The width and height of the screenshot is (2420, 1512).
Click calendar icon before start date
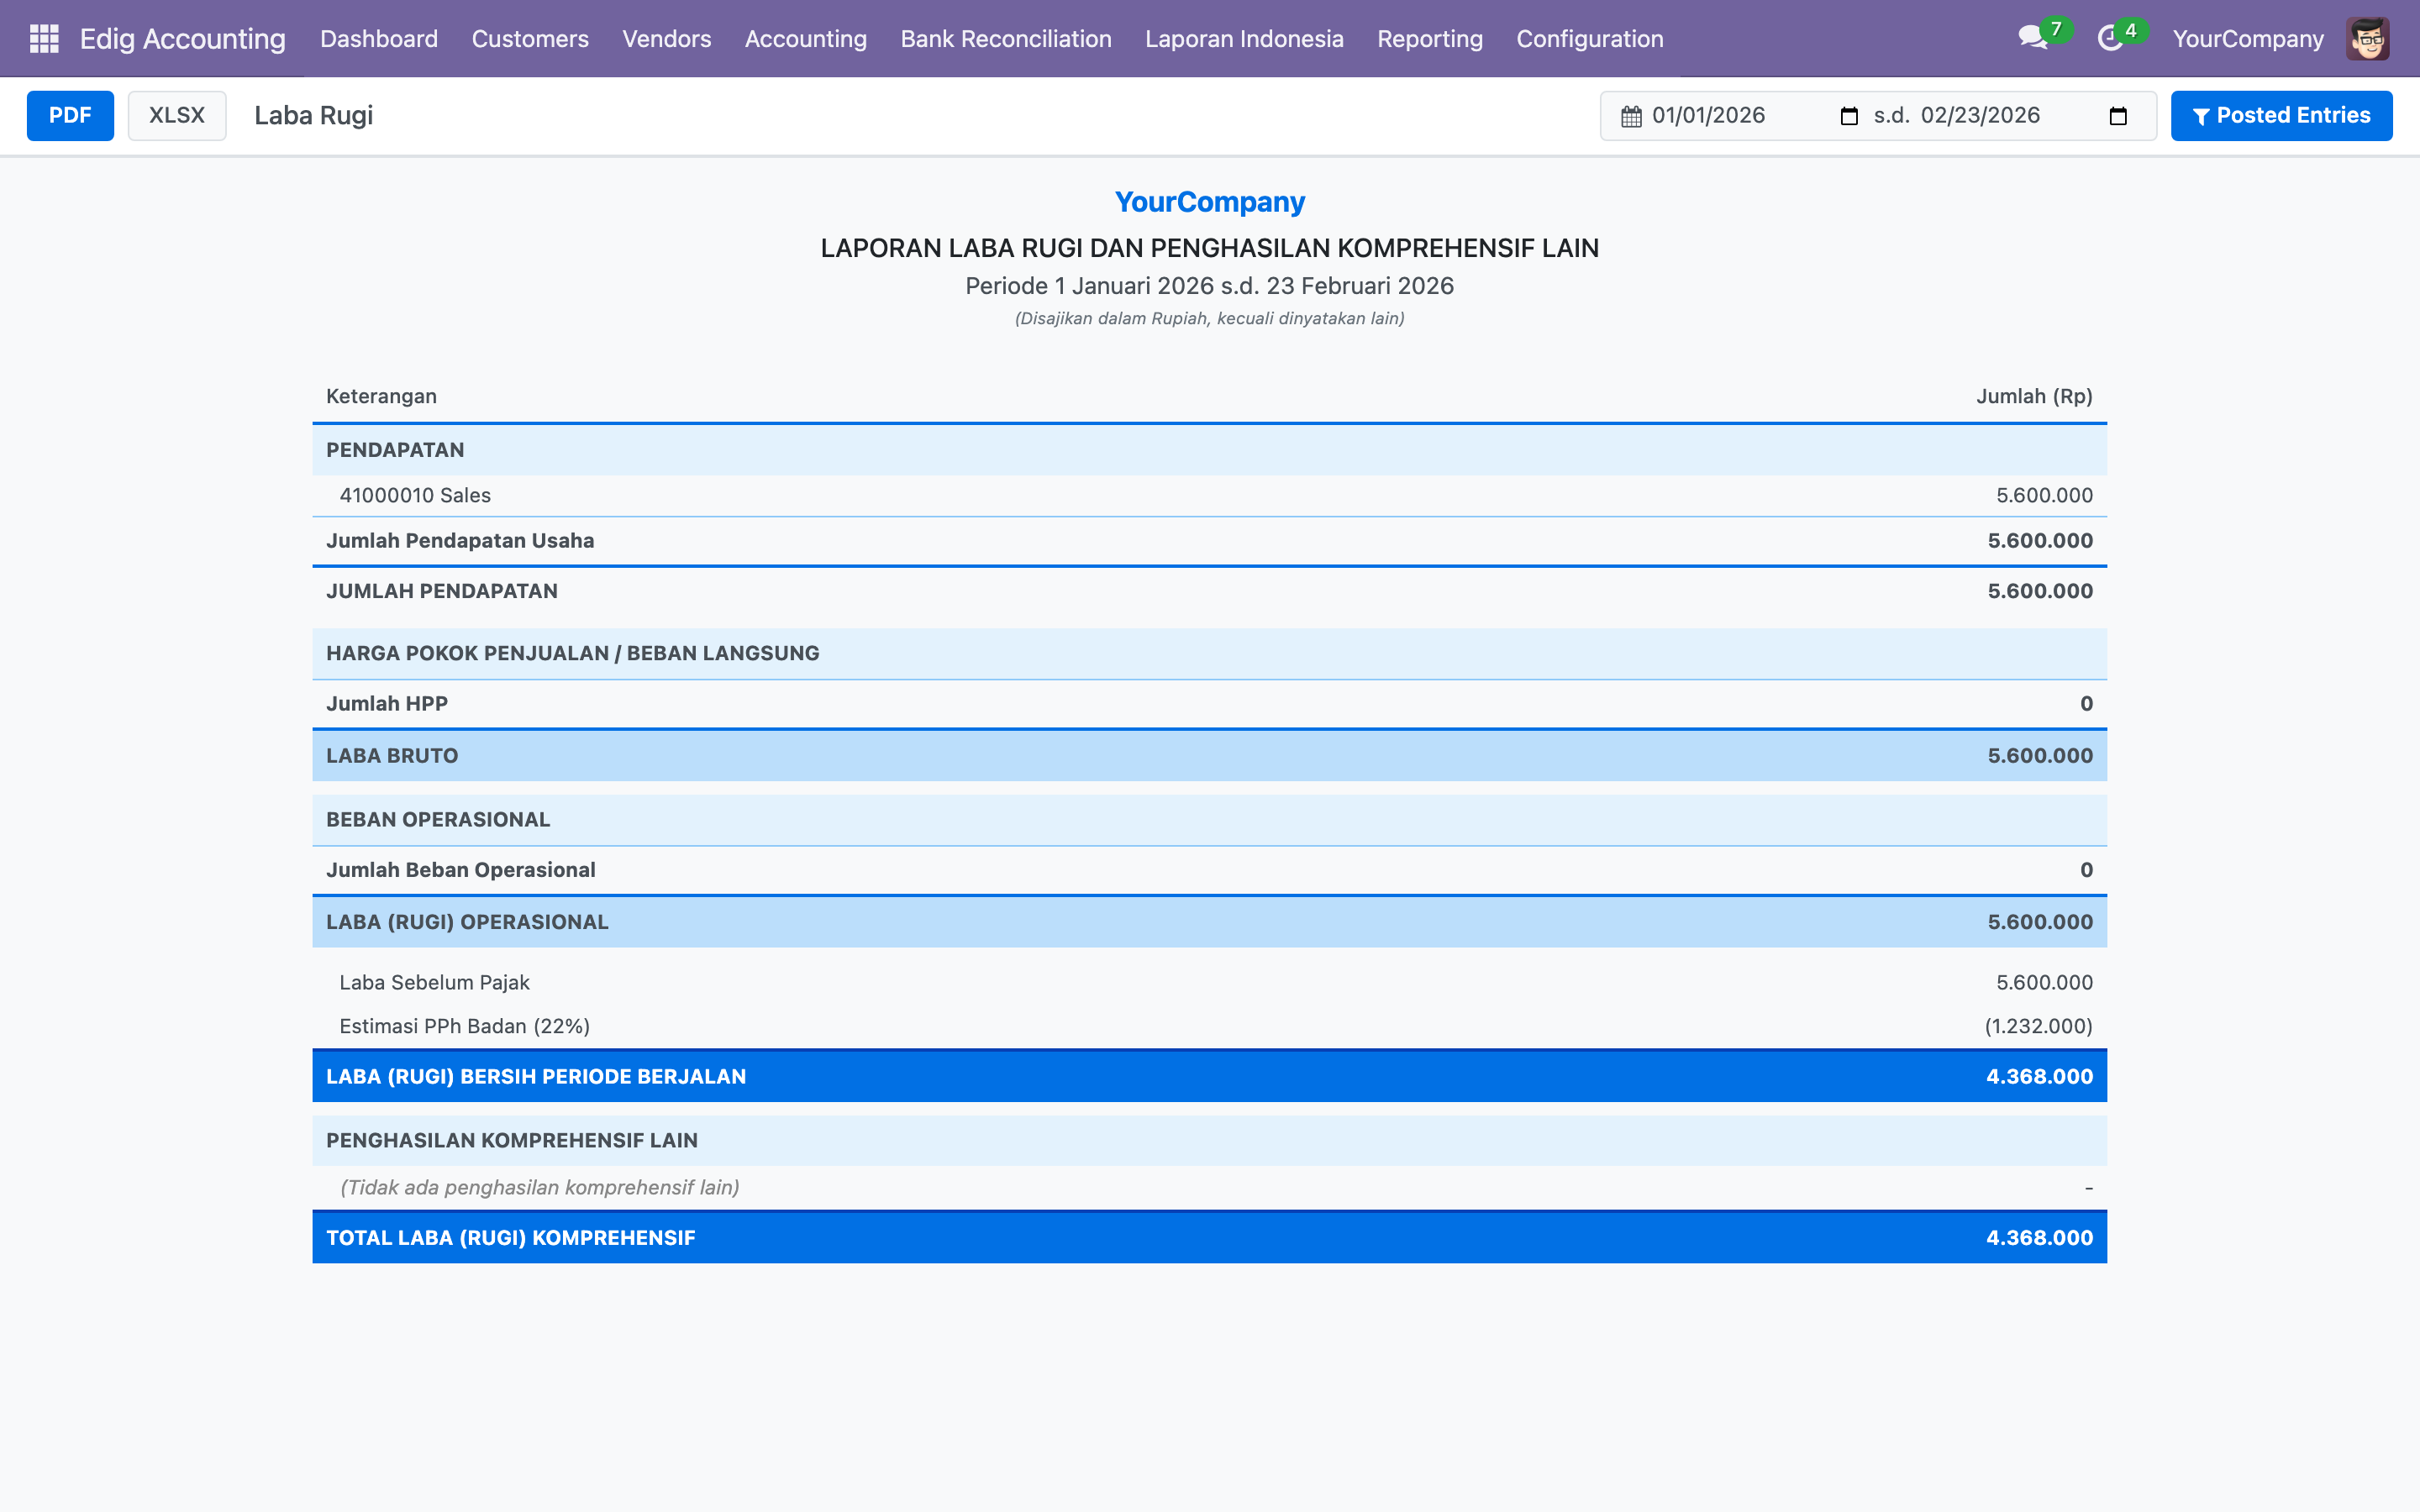coord(1631,116)
